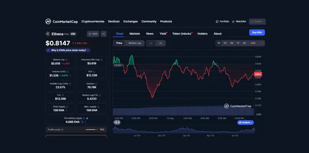Image resolution: width=309 pixels, height=153 pixels.
Task: Switch to candlestick chart view icon
Action: 161,43
